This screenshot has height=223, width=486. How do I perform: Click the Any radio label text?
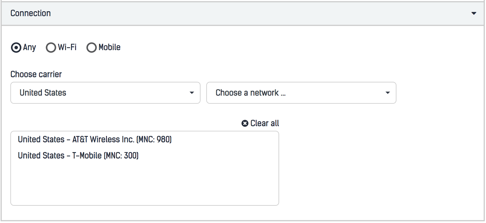[x=29, y=48]
